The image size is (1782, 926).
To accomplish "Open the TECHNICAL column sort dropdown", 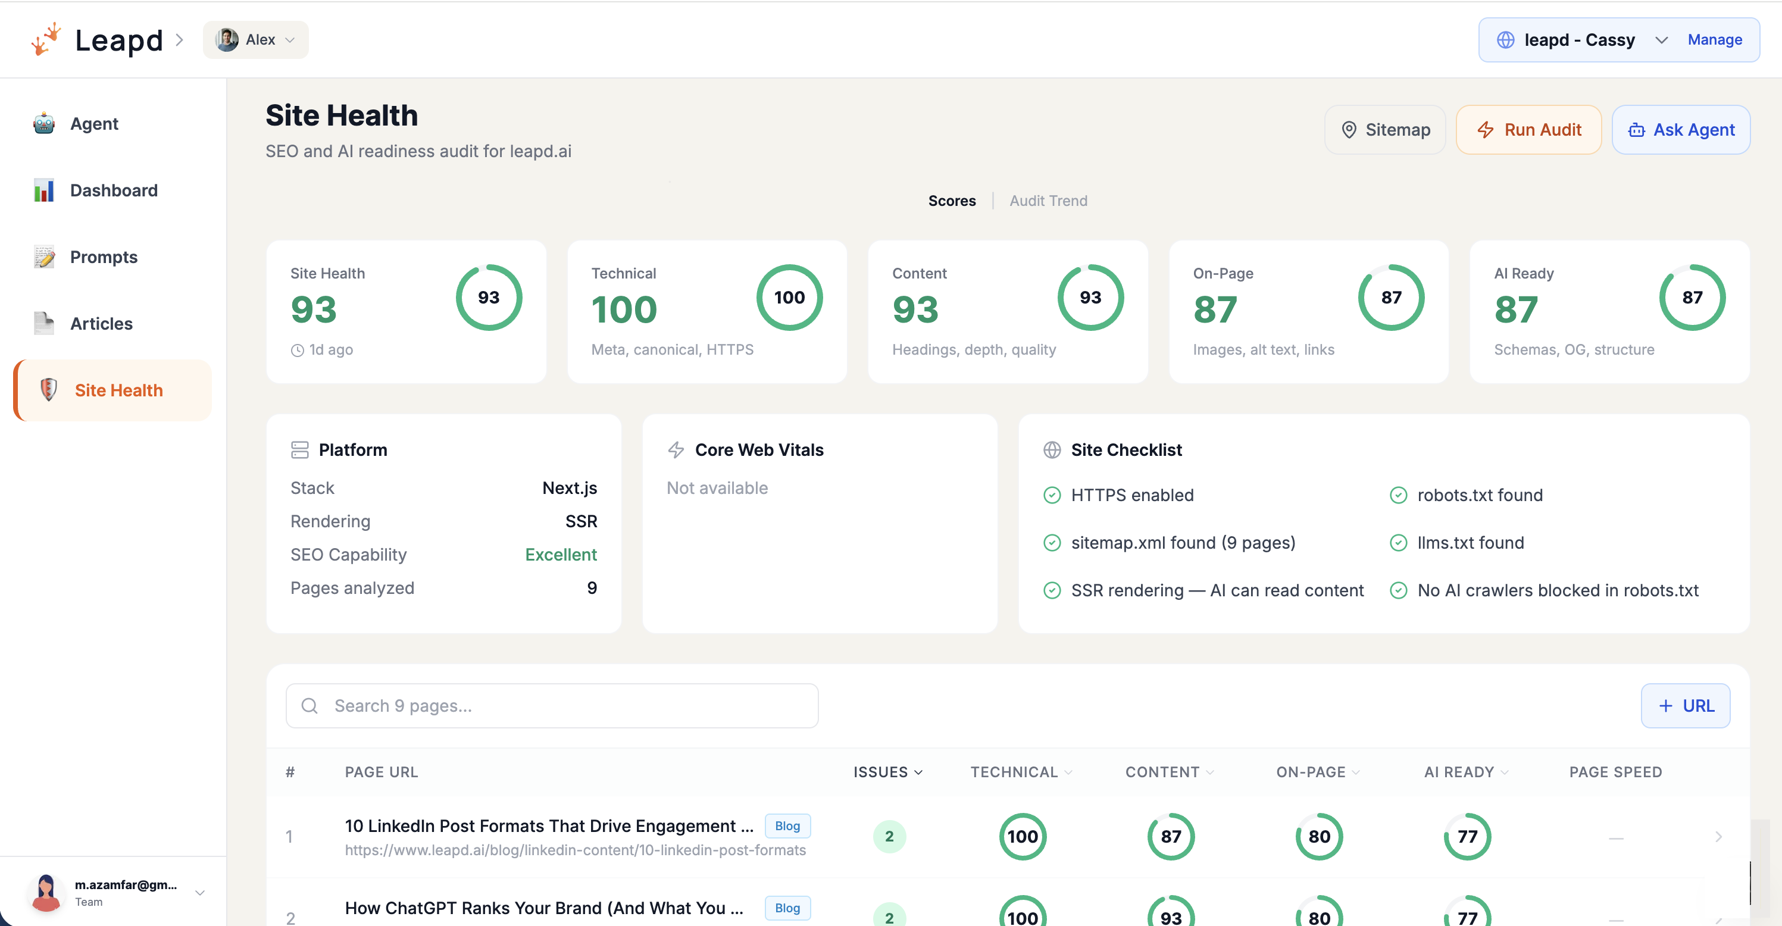I will click(1070, 772).
